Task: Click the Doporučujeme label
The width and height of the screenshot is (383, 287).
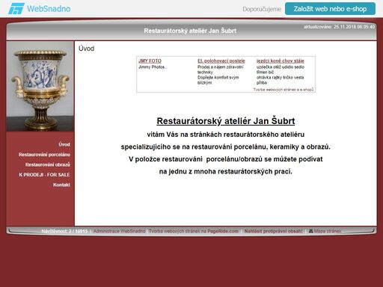Action: pyautogui.click(x=262, y=9)
